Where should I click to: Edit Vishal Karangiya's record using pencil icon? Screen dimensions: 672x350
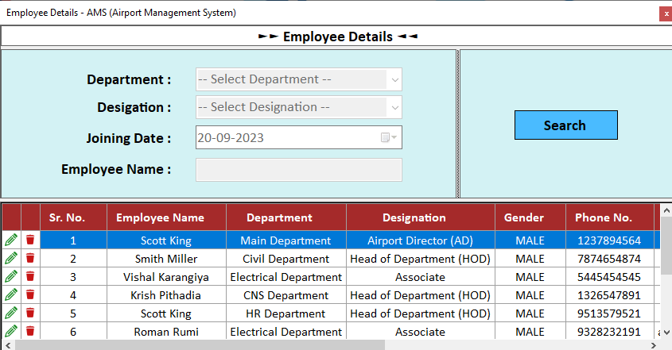tap(11, 277)
